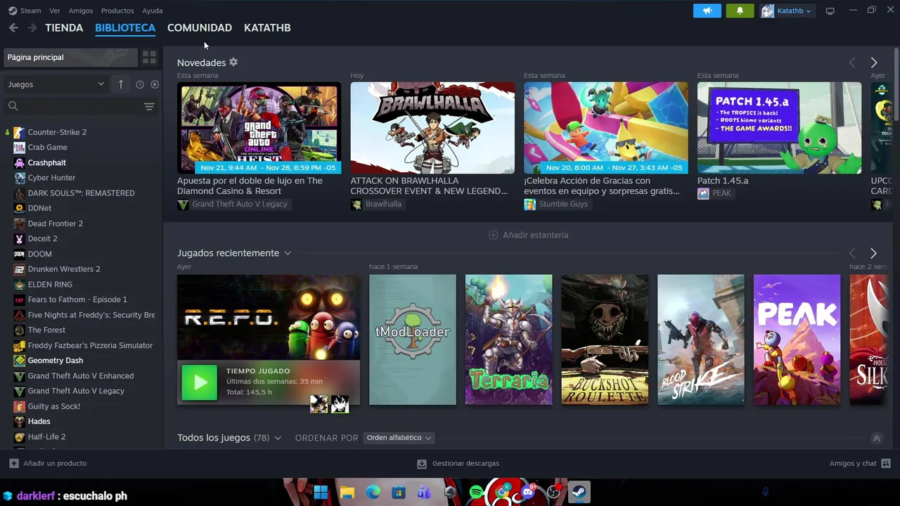Expand Jugados recientemente shelf dropdown
The image size is (900, 506).
[x=287, y=253]
